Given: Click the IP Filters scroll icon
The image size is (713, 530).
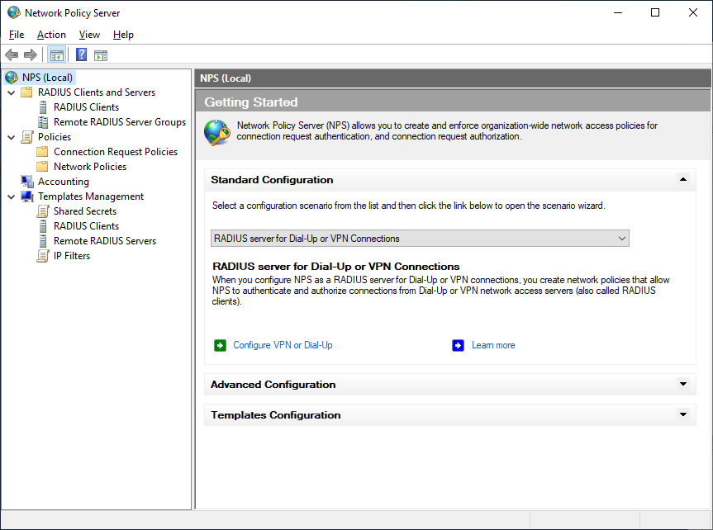Looking at the screenshot, I should (x=43, y=256).
